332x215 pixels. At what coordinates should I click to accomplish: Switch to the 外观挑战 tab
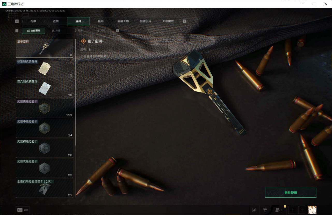(168, 21)
